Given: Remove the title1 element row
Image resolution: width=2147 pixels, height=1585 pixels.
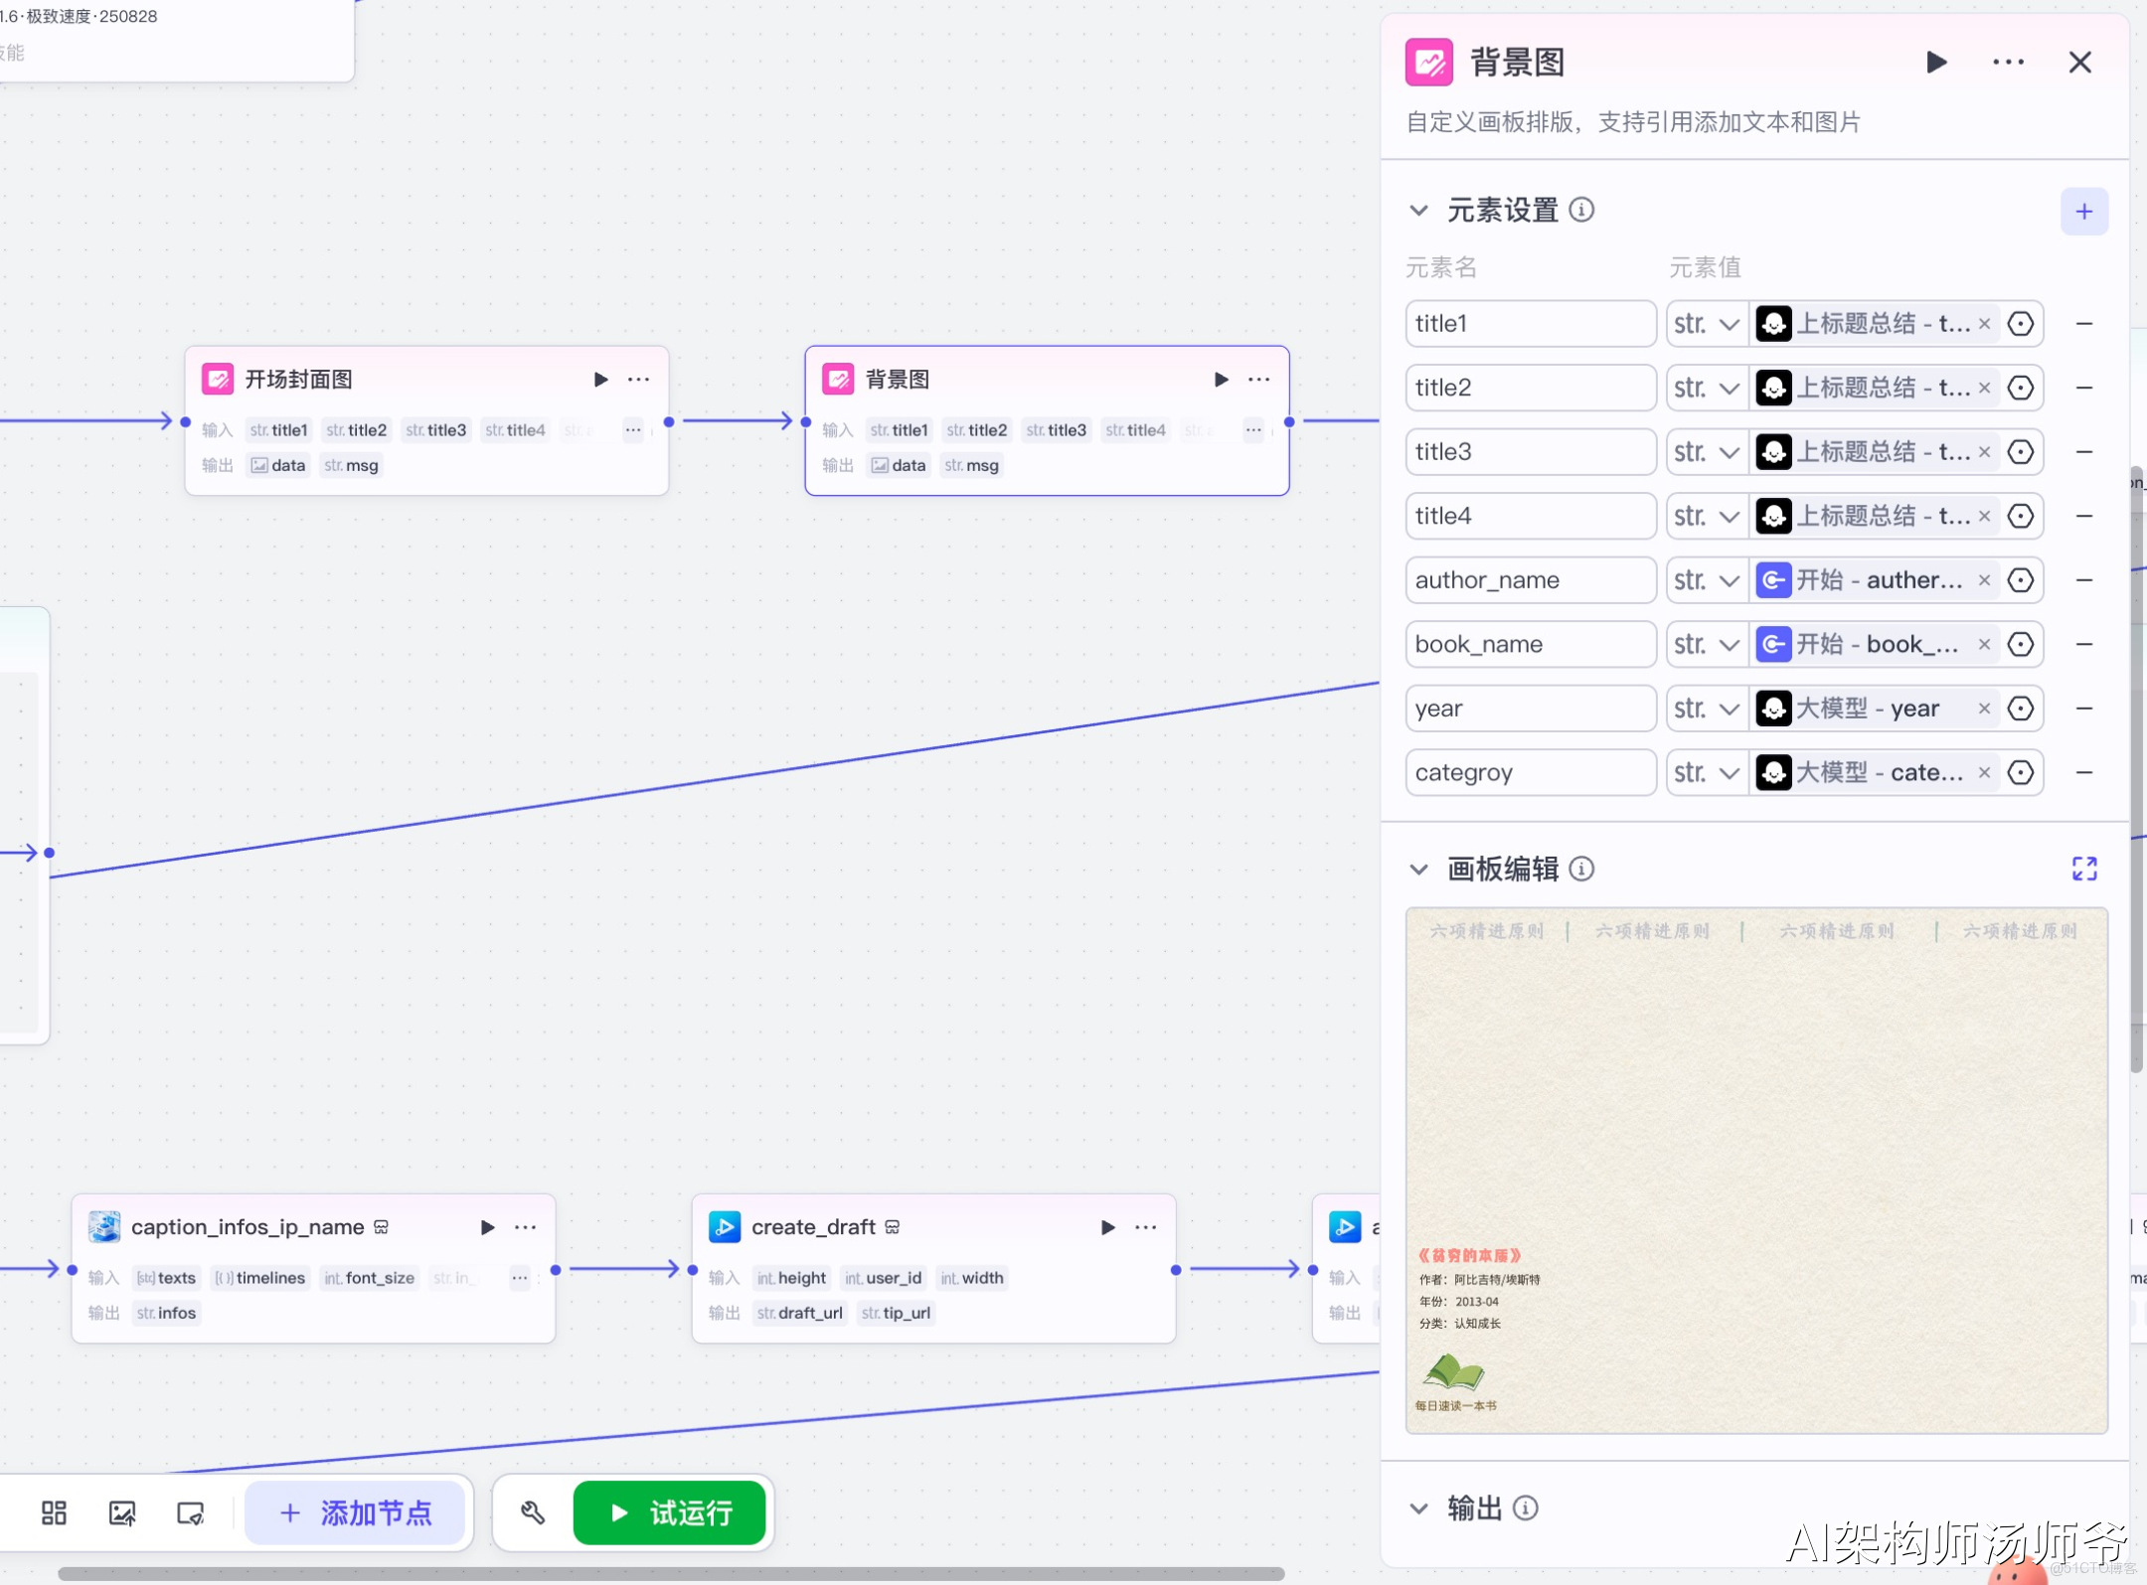Looking at the screenshot, I should (x=2084, y=324).
